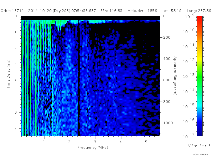Click the black header band atop the spectrogram

(91, 18)
